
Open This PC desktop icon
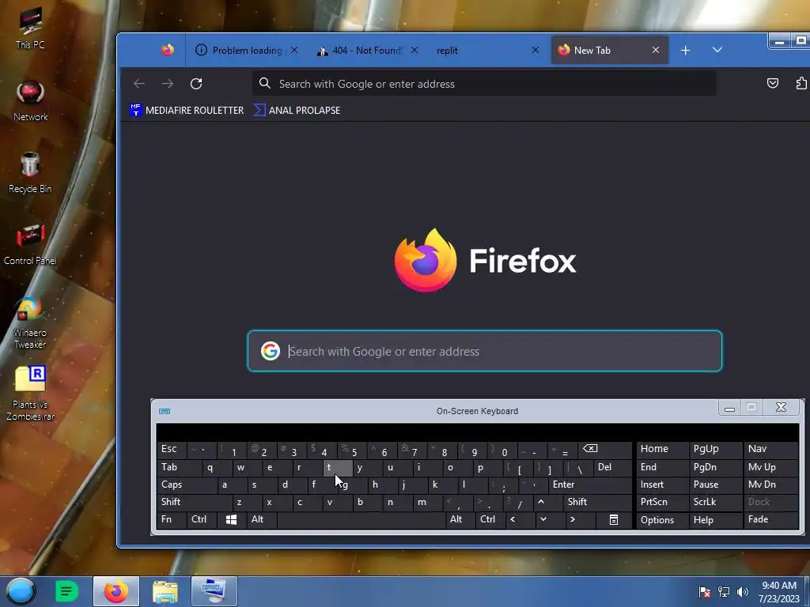[x=30, y=28]
